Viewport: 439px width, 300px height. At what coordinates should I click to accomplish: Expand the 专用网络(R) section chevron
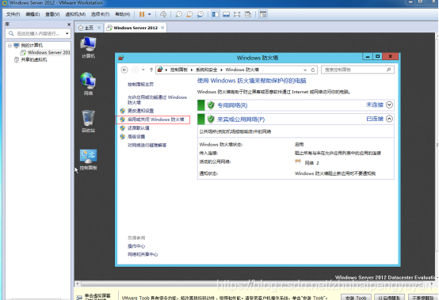(389, 104)
